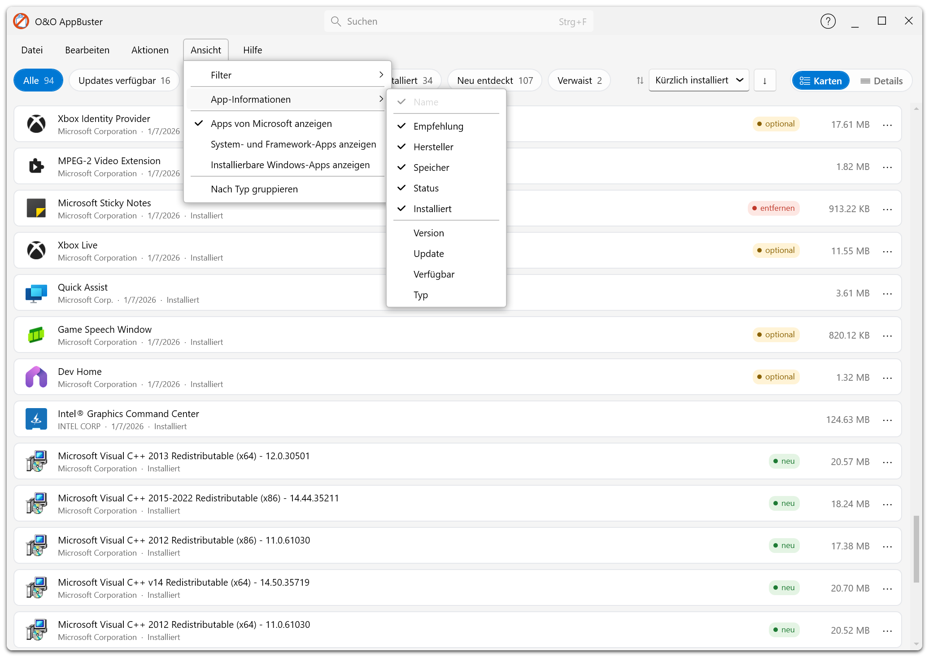The height and width of the screenshot is (657, 929).
Task: Uncheck Empfehlung in App-Informationen
Action: coord(446,126)
